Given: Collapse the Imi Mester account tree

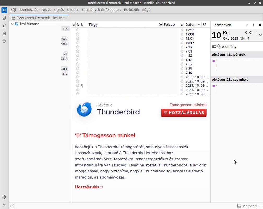Looking at the screenshot, I should click(x=12, y=24).
